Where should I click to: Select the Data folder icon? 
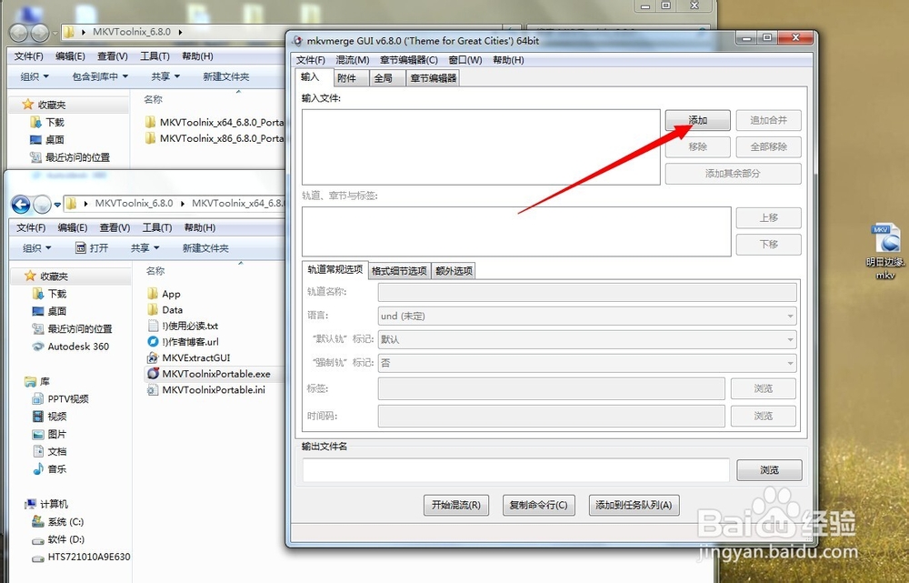[x=153, y=310]
